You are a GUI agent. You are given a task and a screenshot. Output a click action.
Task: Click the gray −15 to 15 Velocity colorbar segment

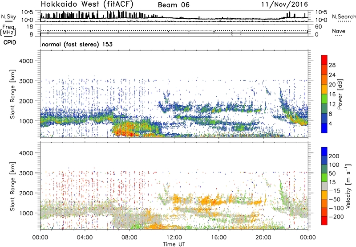coord(324,186)
